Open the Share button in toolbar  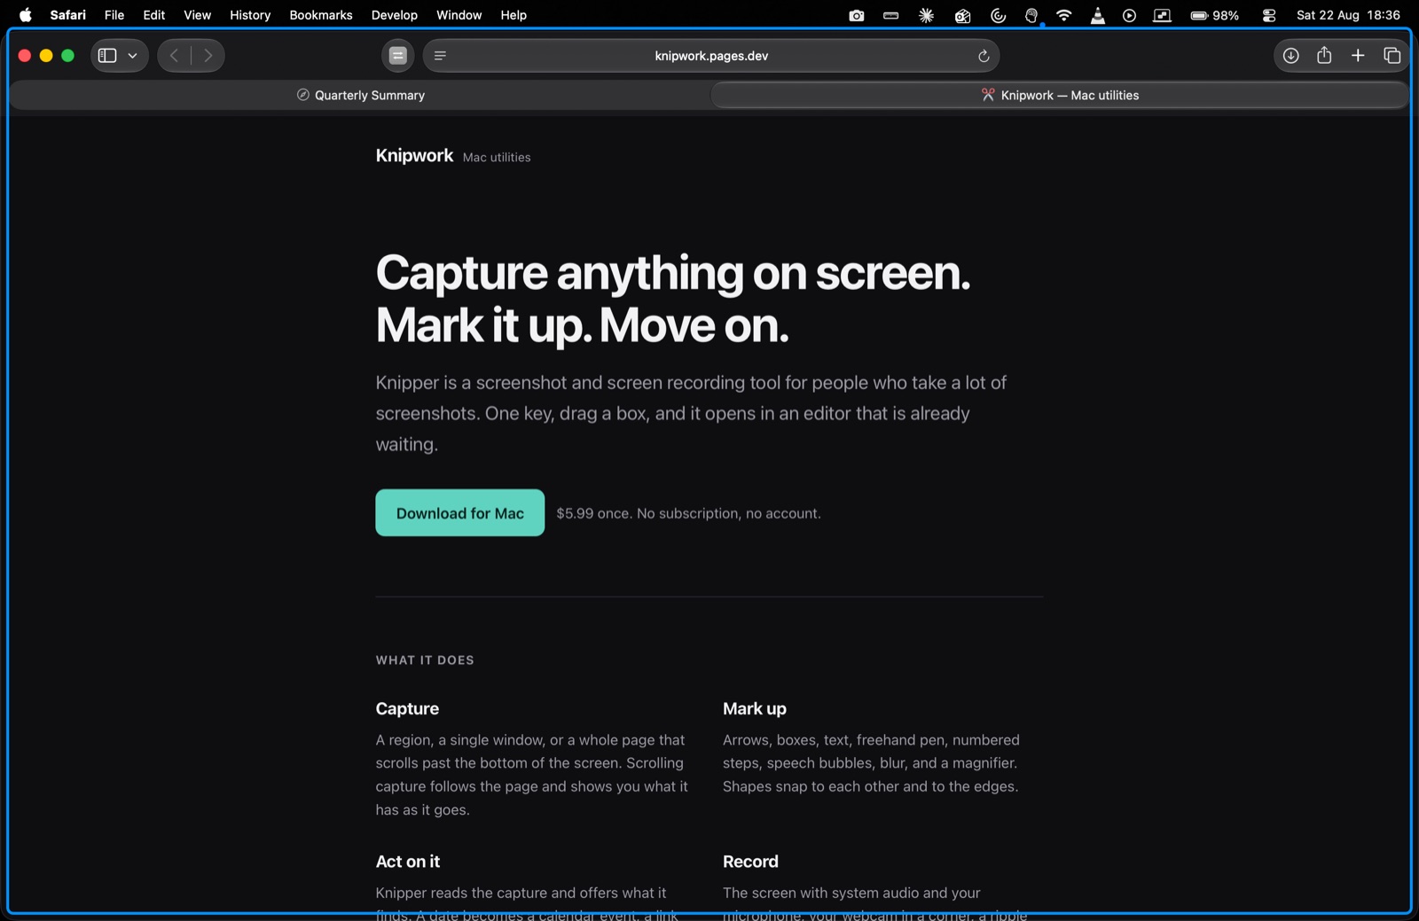point(1324,56)
